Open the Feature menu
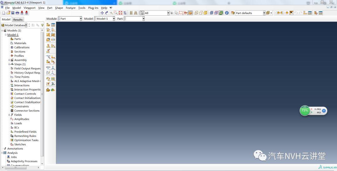 [71, 8]
